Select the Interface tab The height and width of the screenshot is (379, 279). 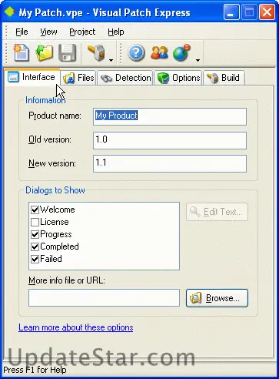pos(32,77)
